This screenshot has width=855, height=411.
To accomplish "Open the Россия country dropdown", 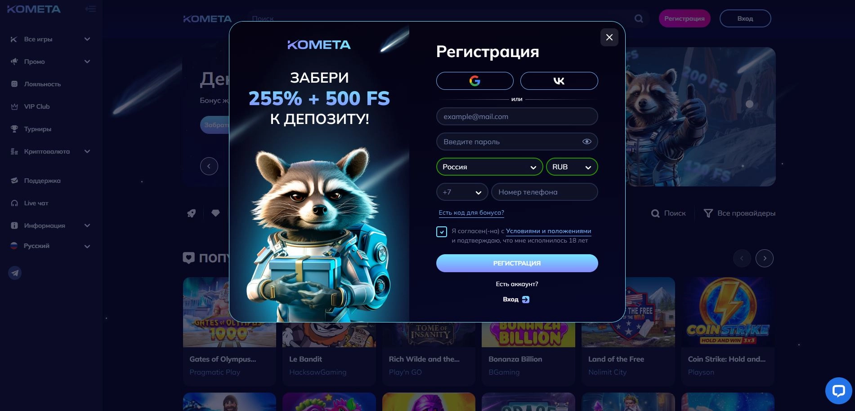I will click(x=489, y=167).
